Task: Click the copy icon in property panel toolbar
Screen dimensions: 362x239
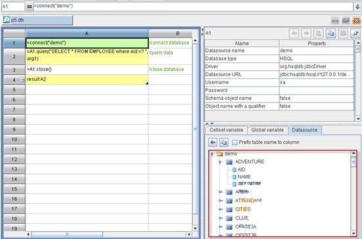Action: pyautogui.click(x=331, y=33)
